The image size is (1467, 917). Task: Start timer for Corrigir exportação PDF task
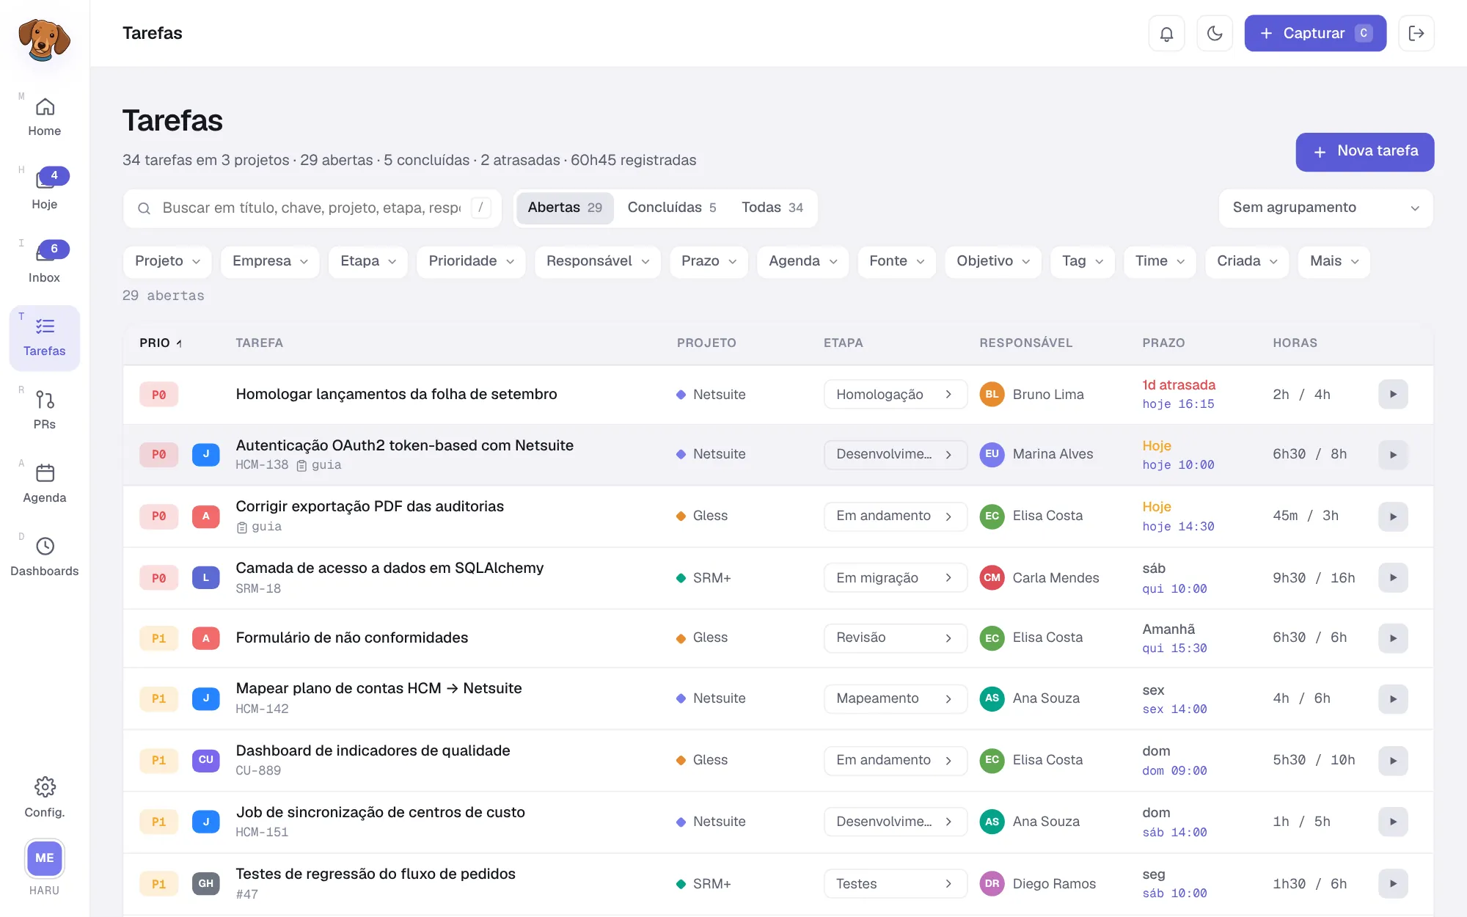click(1393, 516)
